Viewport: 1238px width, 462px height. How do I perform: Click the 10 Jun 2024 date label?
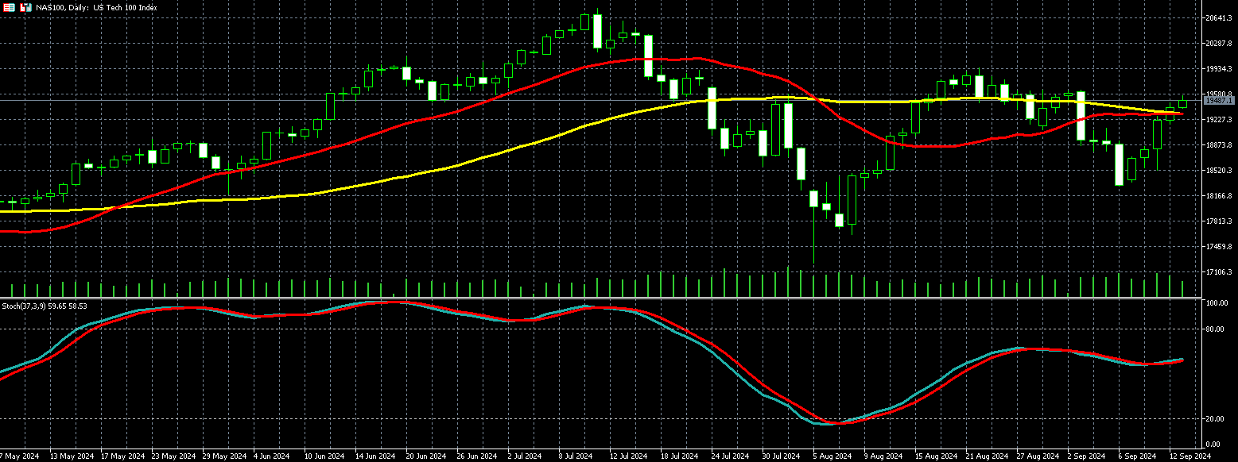324,456
